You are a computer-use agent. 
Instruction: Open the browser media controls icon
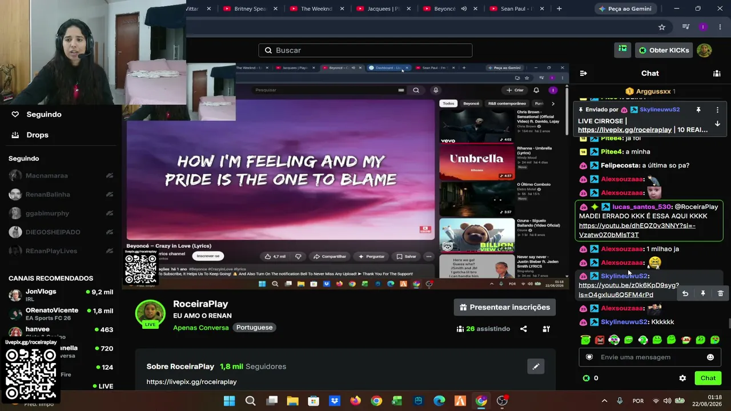[x=686, y=27]
